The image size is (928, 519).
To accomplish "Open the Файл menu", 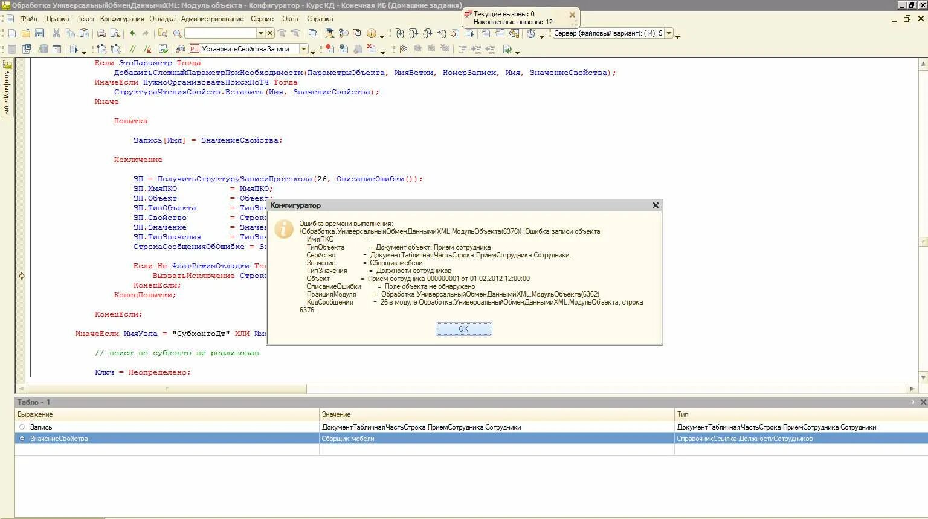I will (x=28, y=19).
